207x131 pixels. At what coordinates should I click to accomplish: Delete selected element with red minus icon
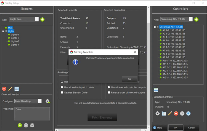(x=4, y=89)
